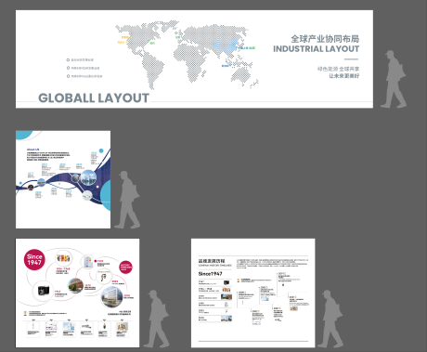The width and height of the screenshot is (427, 352).
Task: Select the GLOBALL LAYOUT heading text
Action: pos(94,98)
